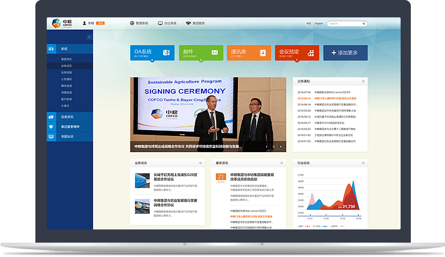Select 业务动态 in the sidebar list
The width and height of the screenshot is (445, 257).
pyautogui.click(x=67, y=65)
